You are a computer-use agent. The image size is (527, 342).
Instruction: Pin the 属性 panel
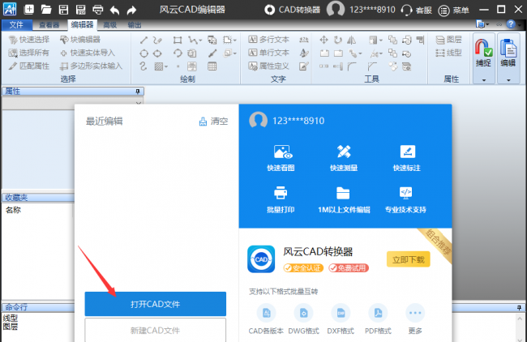tap(138, 92)
